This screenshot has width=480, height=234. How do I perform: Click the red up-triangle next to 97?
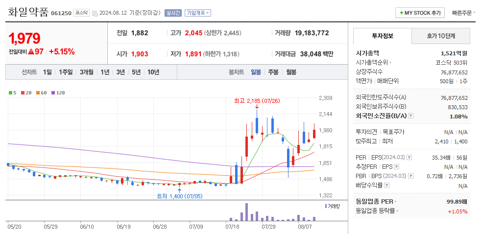pyautogui.click(x=31, y=52)
